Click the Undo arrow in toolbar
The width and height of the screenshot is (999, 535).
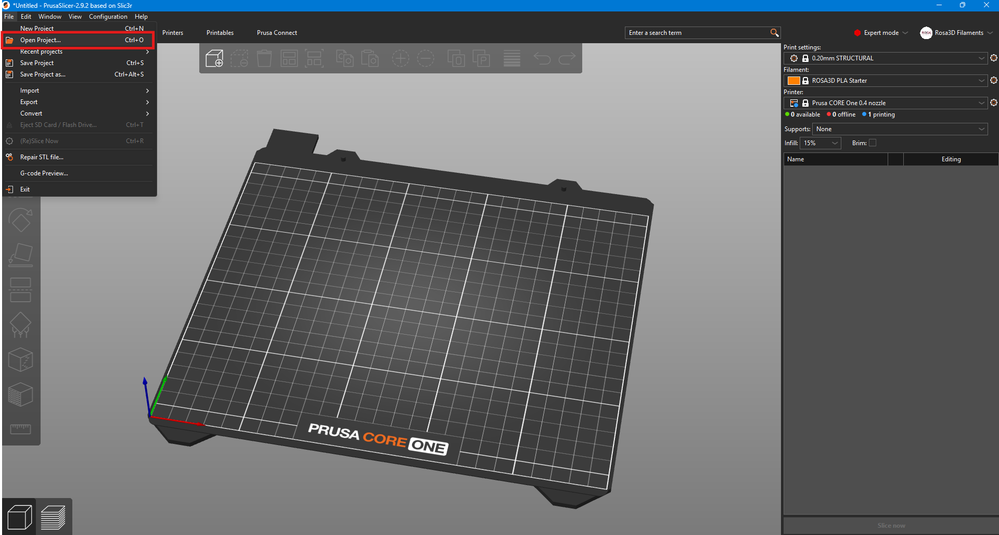tap(542, 58)
